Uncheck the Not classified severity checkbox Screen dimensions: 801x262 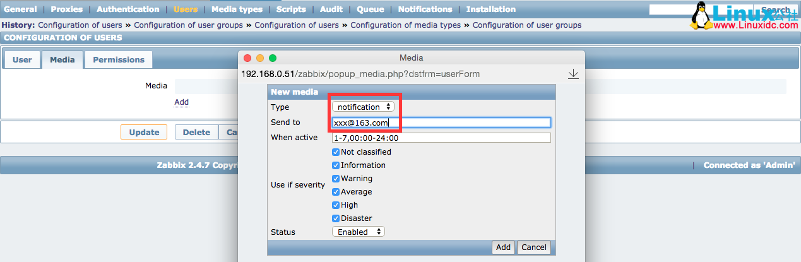click(x=336, y=152)
